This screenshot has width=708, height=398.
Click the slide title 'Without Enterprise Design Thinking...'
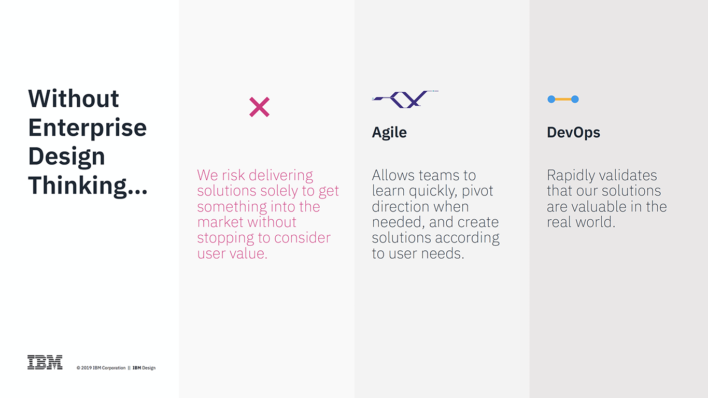click(x=88, y=142)
